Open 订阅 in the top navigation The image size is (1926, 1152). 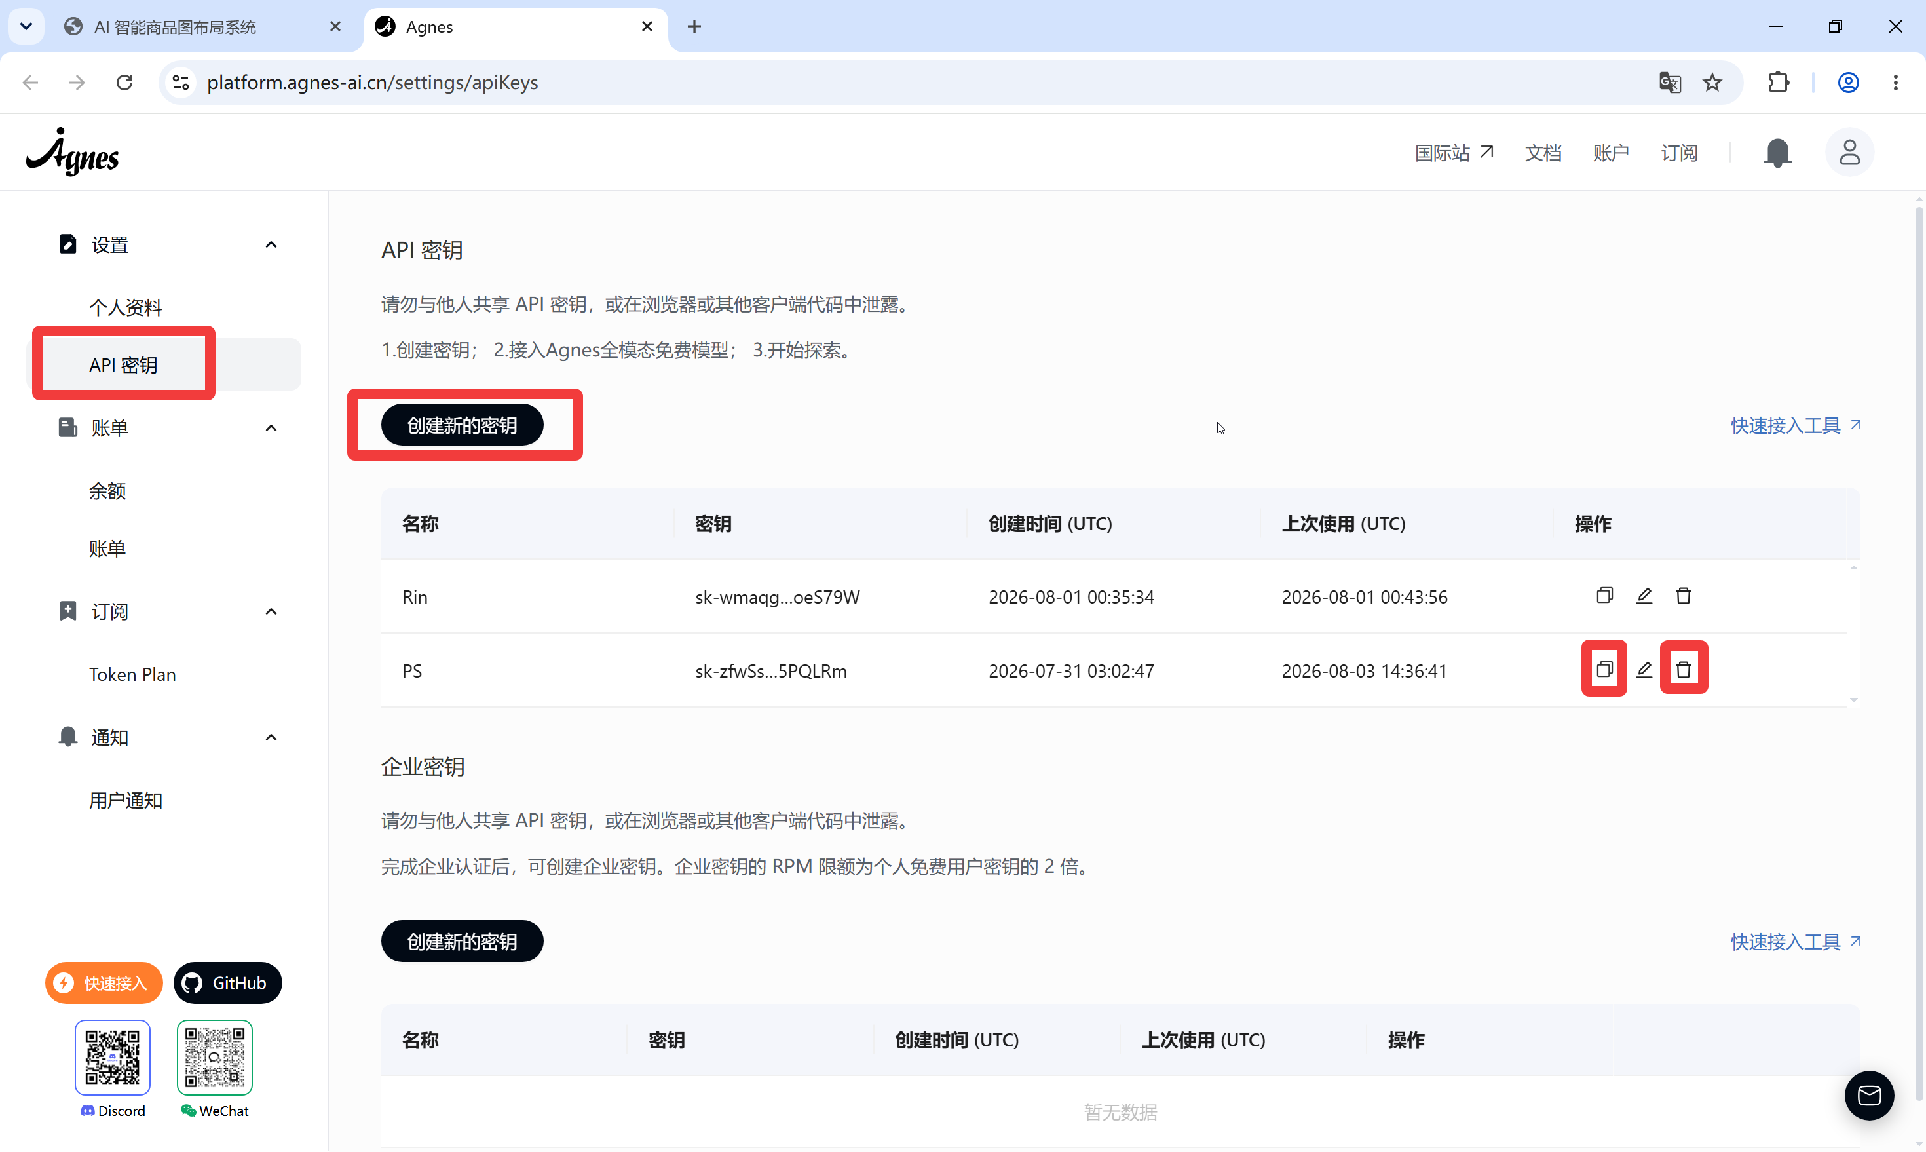tap(1679, 152)
